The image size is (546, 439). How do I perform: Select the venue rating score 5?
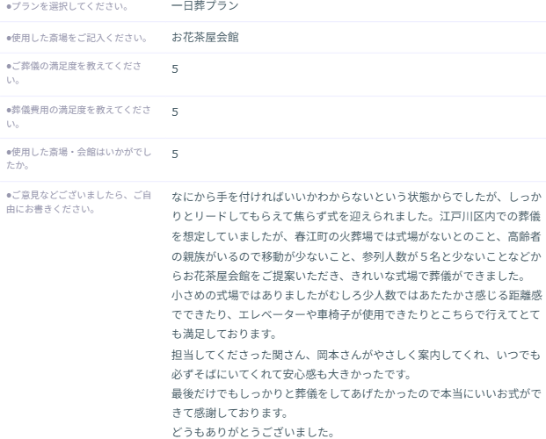click(175, 154)
